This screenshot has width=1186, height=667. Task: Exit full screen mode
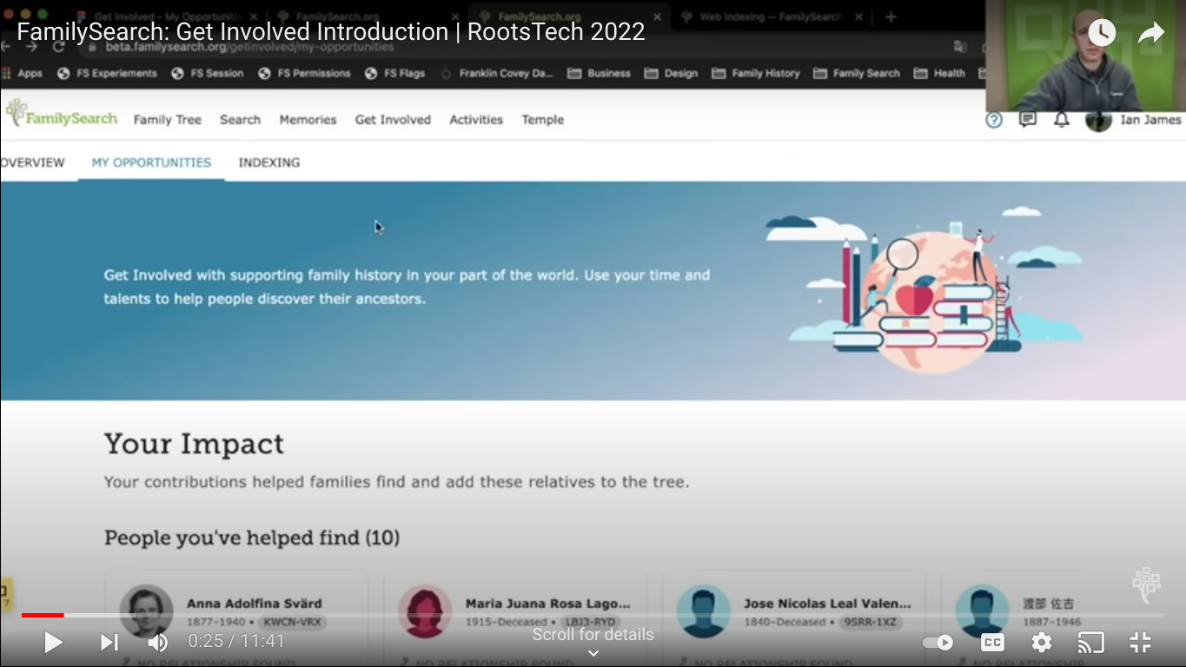[x=1140, y=643]
